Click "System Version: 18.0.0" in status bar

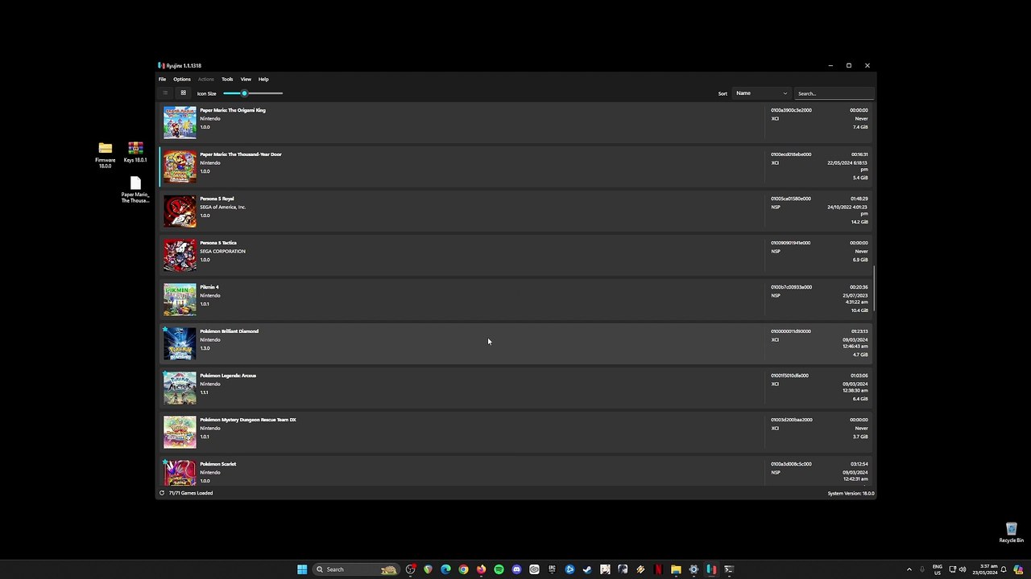(x=851, y=494)
